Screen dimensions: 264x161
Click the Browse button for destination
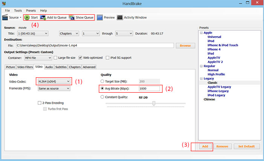pos(185,45)
